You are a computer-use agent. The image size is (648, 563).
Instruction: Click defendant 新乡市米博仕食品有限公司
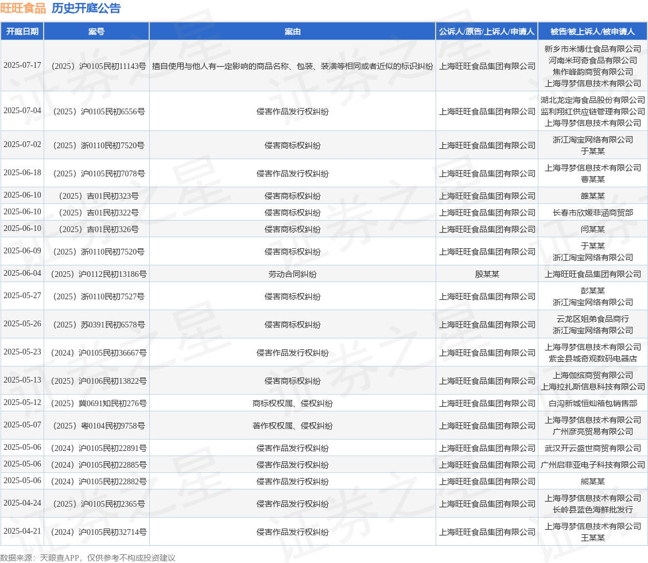pyautogui.click(x=593, y=49)
